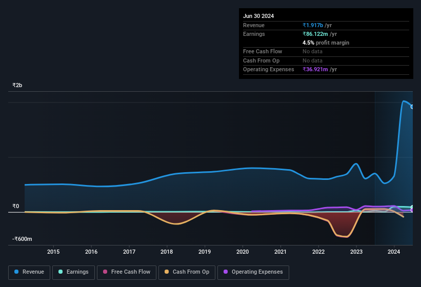The width and height of the screenshot is (421, 287).
Task: Select the 2022 year label
Action: click(x=318, y=252)
